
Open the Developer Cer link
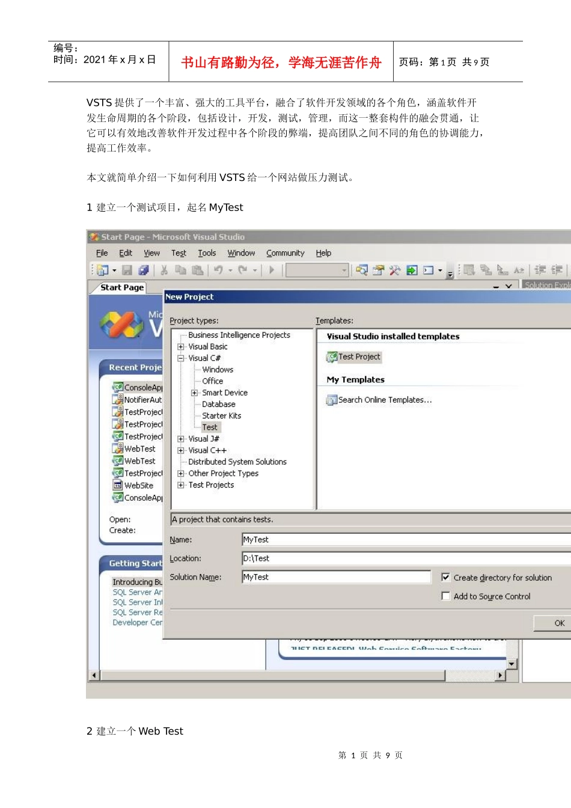coord(138,623)
